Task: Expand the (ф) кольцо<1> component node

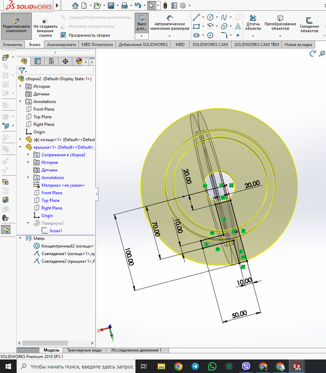Action: pos(20,139)
